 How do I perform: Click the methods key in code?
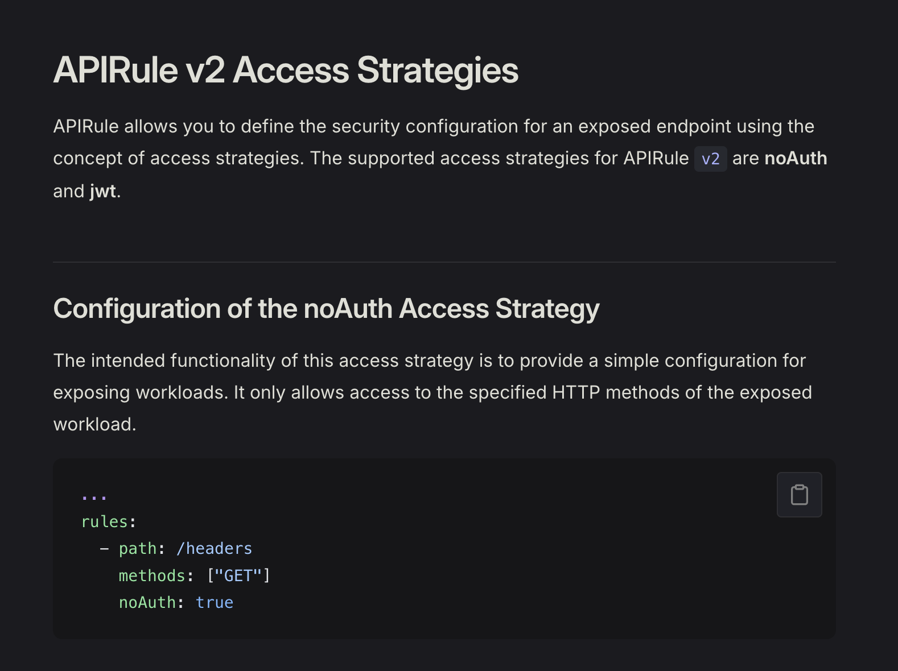pos(152,575)
